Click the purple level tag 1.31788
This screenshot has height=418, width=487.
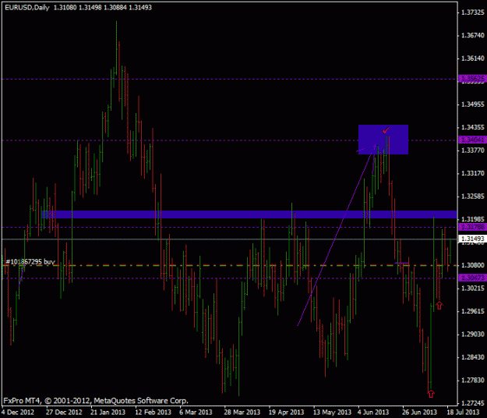click(x=471, y=227)
